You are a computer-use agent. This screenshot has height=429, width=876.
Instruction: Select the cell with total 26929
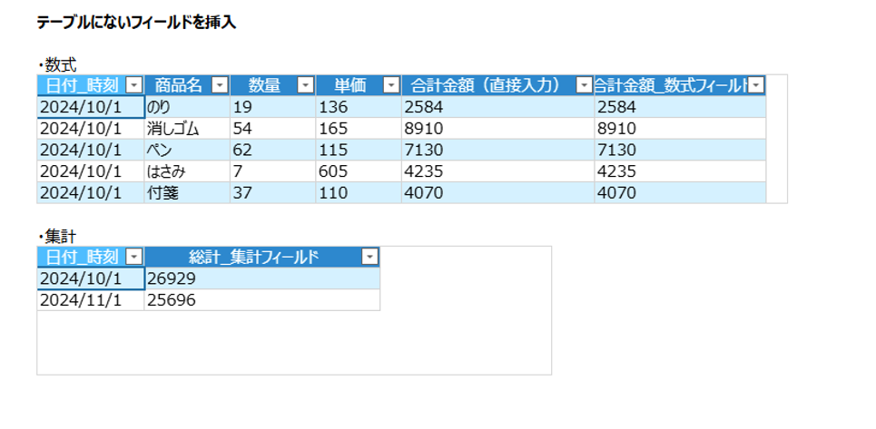click(261, 278)
